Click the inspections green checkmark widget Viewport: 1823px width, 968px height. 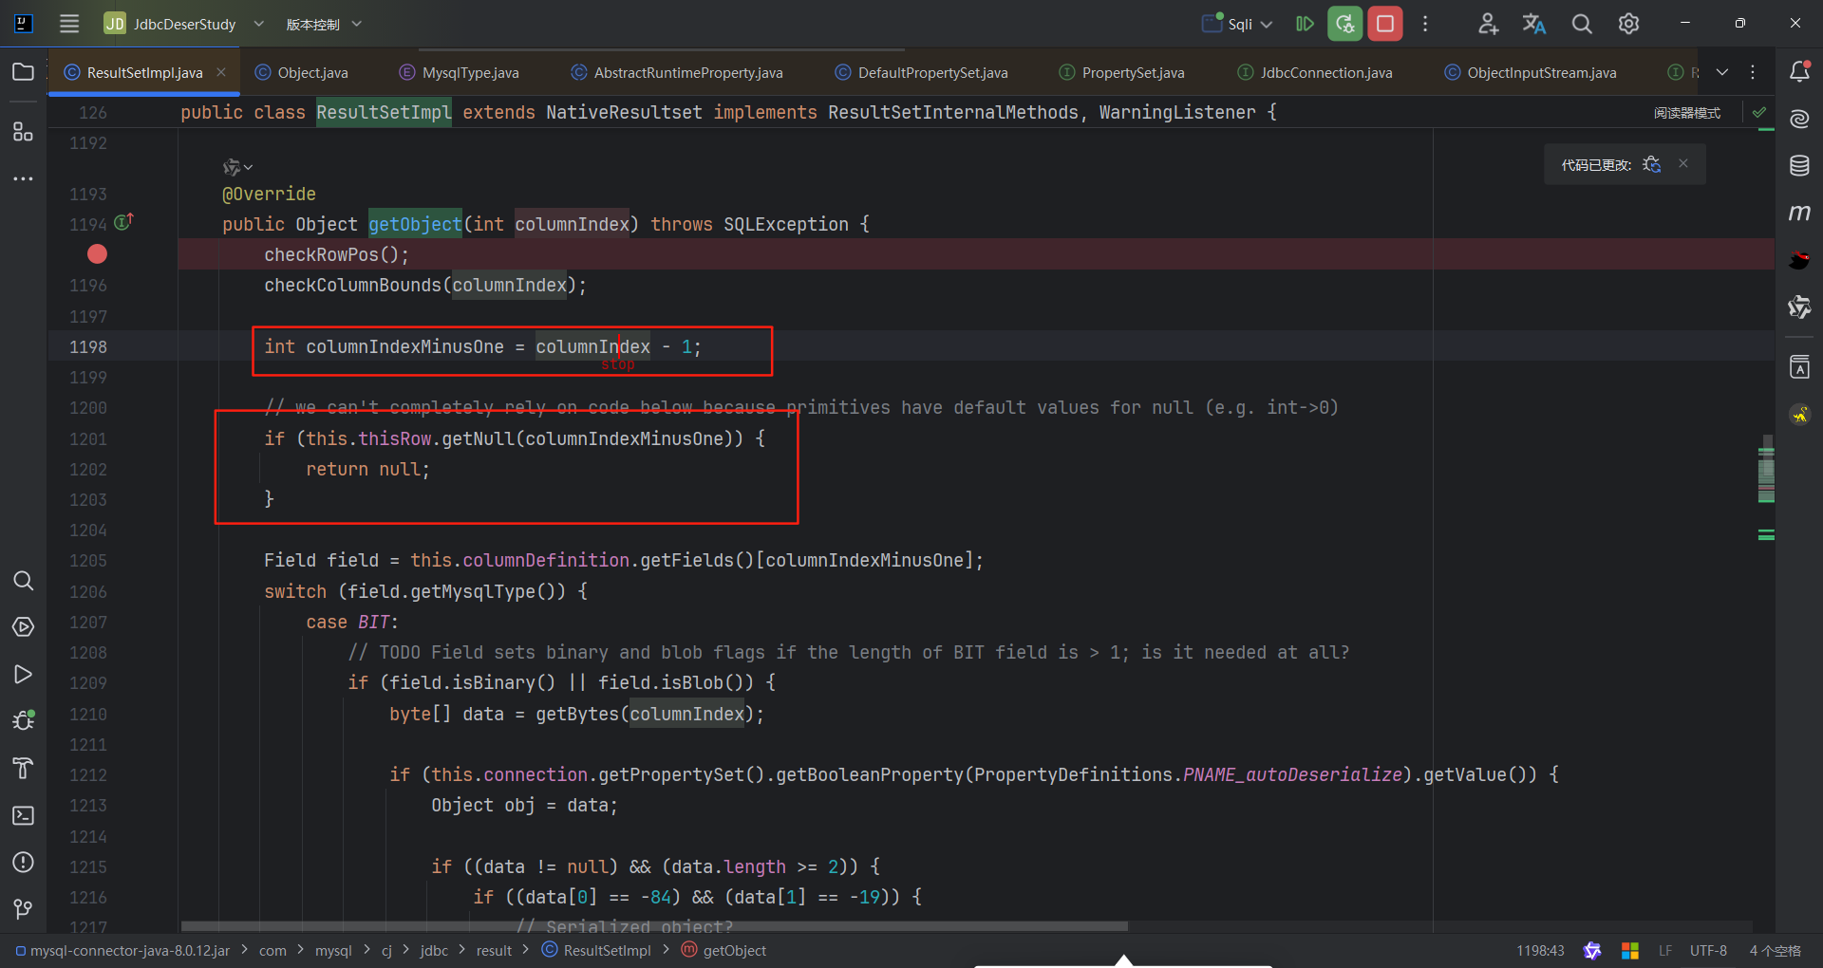coord(1759,112)
